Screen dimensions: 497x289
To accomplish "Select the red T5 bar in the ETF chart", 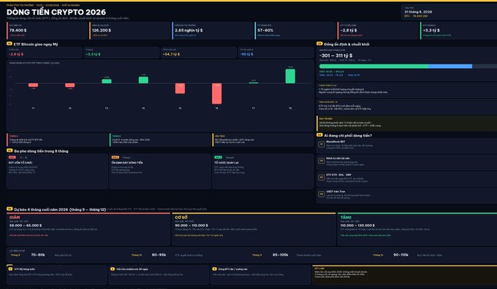I will (x=180, y=88).
